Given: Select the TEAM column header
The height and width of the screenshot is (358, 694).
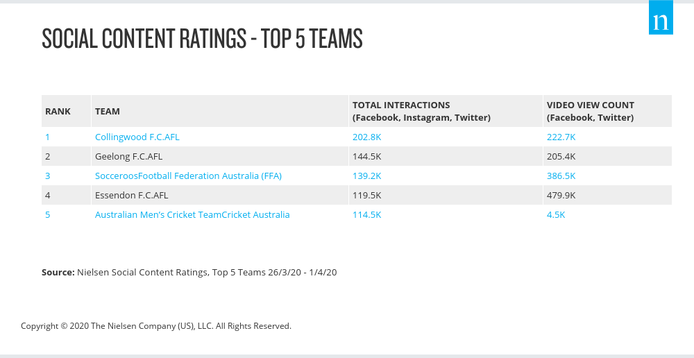Looking at the screenshot, I should point(107,111).
